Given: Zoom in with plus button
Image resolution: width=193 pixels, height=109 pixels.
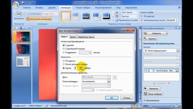Looking at the screenshot, I should pyautogui.click(x=172, y=106).
